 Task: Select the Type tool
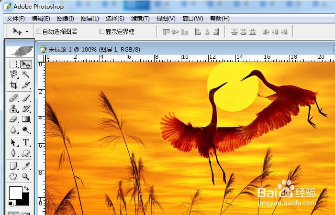coord(26,142)
